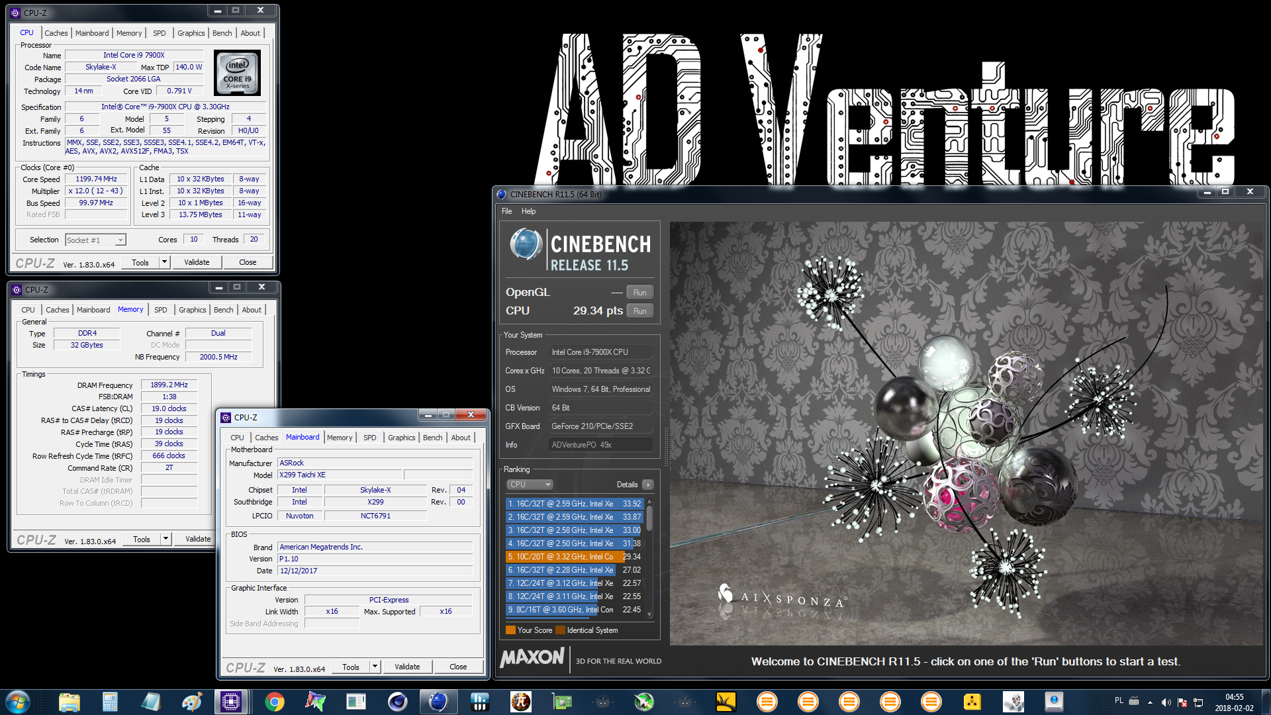Image resolution: width=1271 pixels, height=715 pixels.
Task: Run the OpenGL test in Cinebench
Action: tap(639, 293)
